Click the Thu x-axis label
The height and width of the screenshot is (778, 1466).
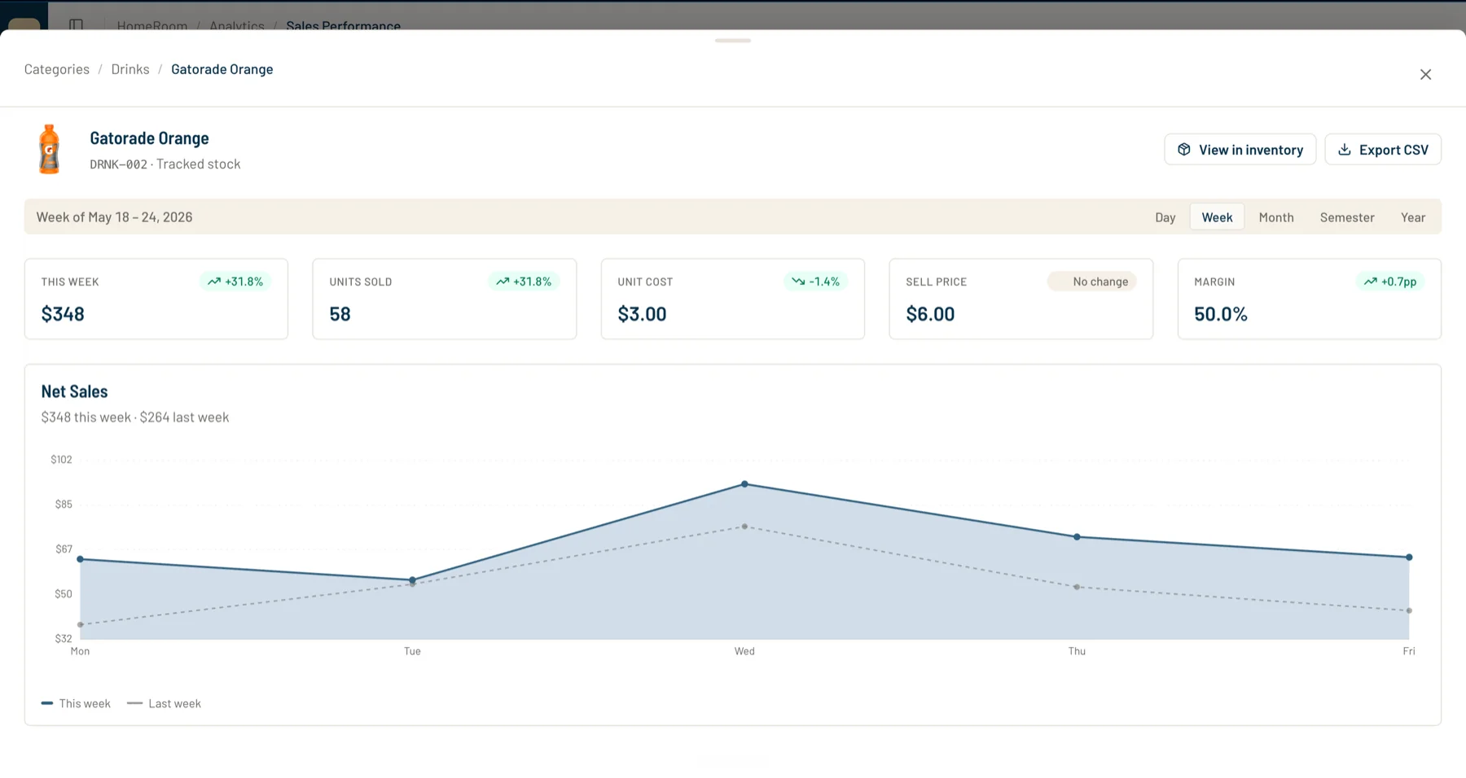click(1077, 651)
